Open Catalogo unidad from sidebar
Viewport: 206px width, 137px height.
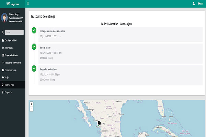(11, 40)
